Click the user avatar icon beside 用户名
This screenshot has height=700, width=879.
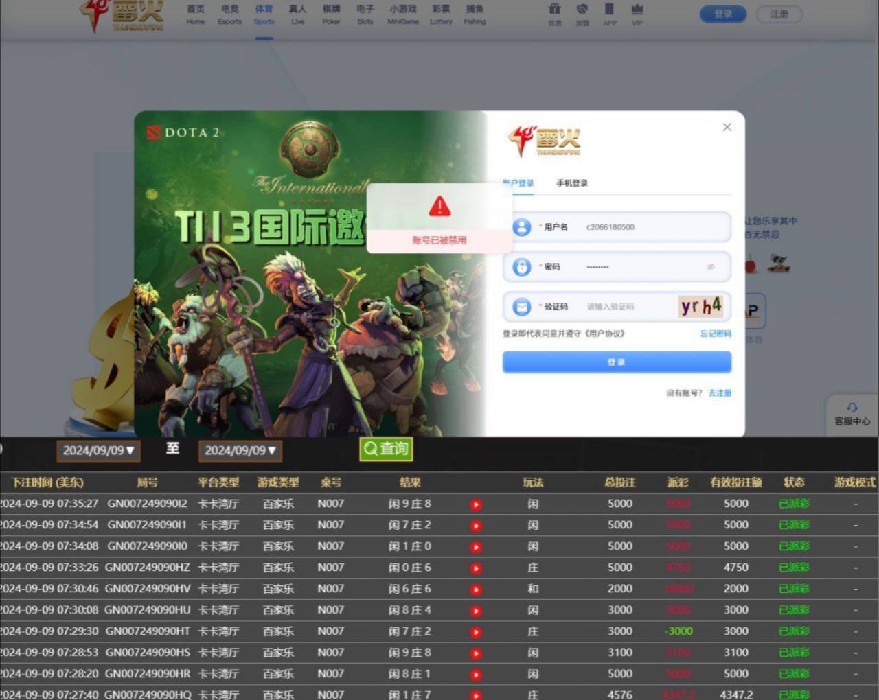(x=522, y=227)
